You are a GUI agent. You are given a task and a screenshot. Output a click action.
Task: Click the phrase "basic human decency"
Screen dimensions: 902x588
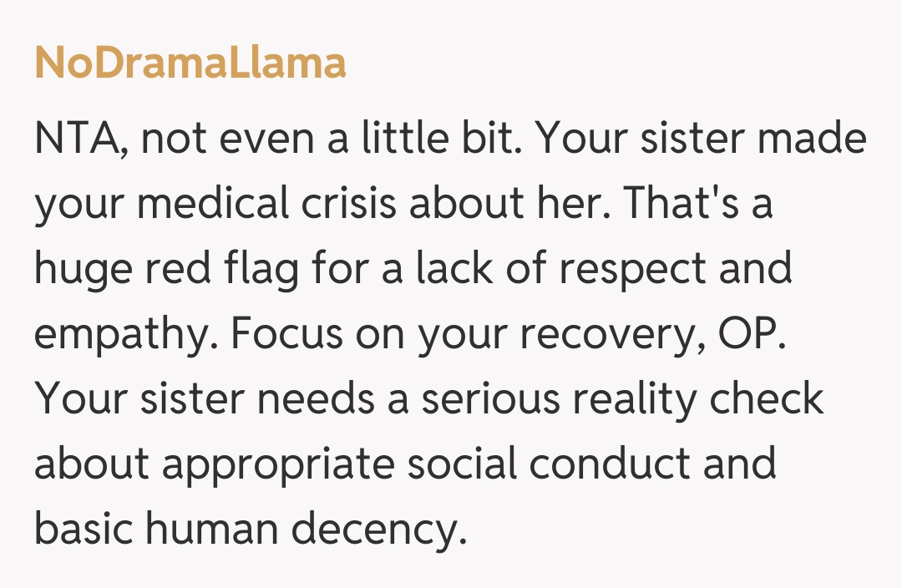(x=249, y=530)
